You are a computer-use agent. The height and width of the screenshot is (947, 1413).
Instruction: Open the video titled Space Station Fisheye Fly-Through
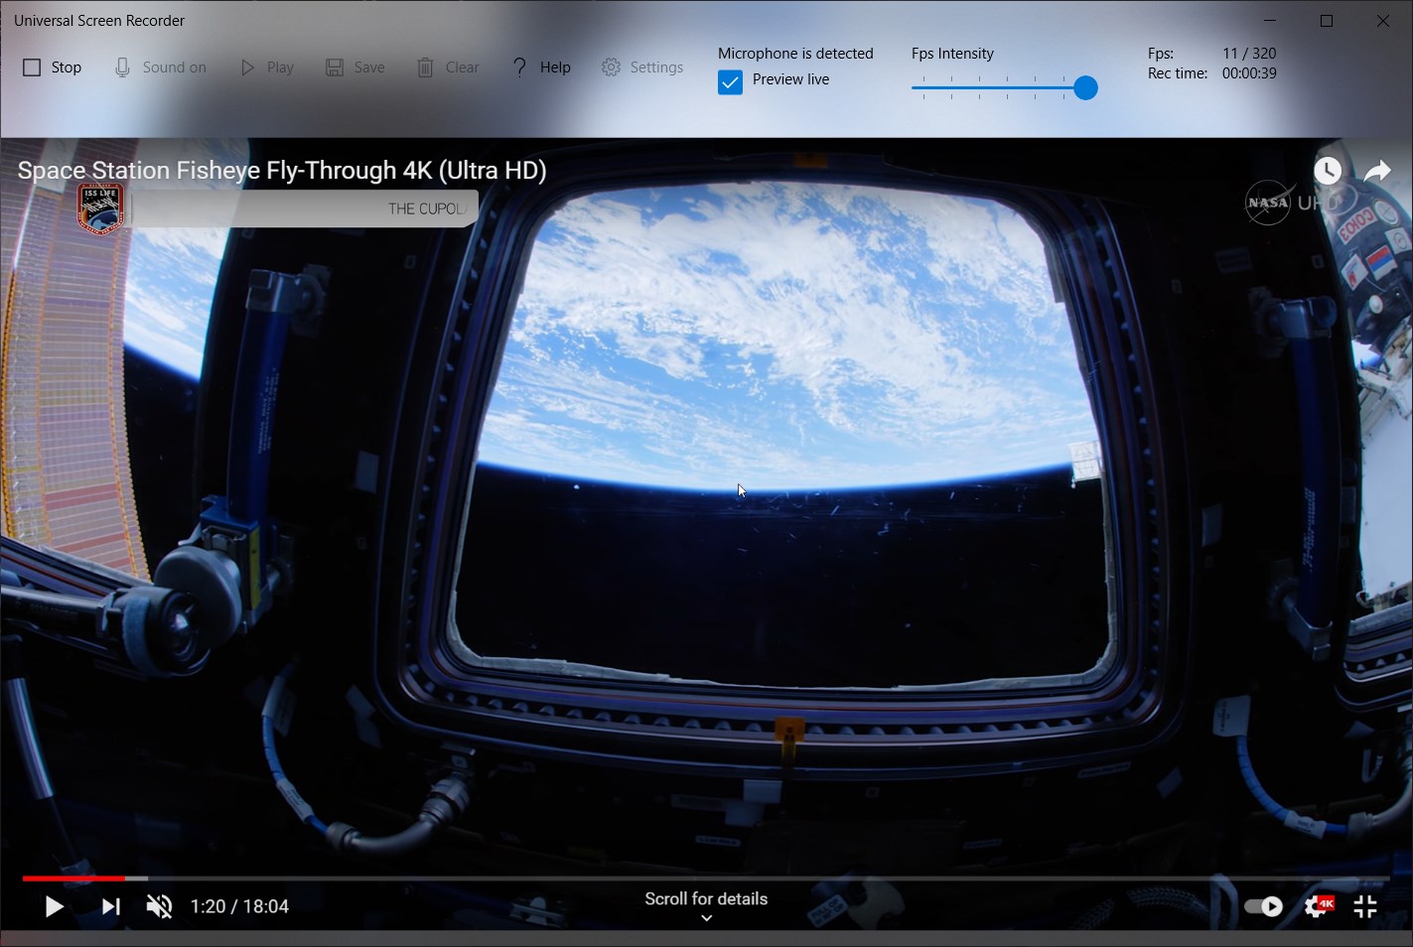click(x=281, y=170)
